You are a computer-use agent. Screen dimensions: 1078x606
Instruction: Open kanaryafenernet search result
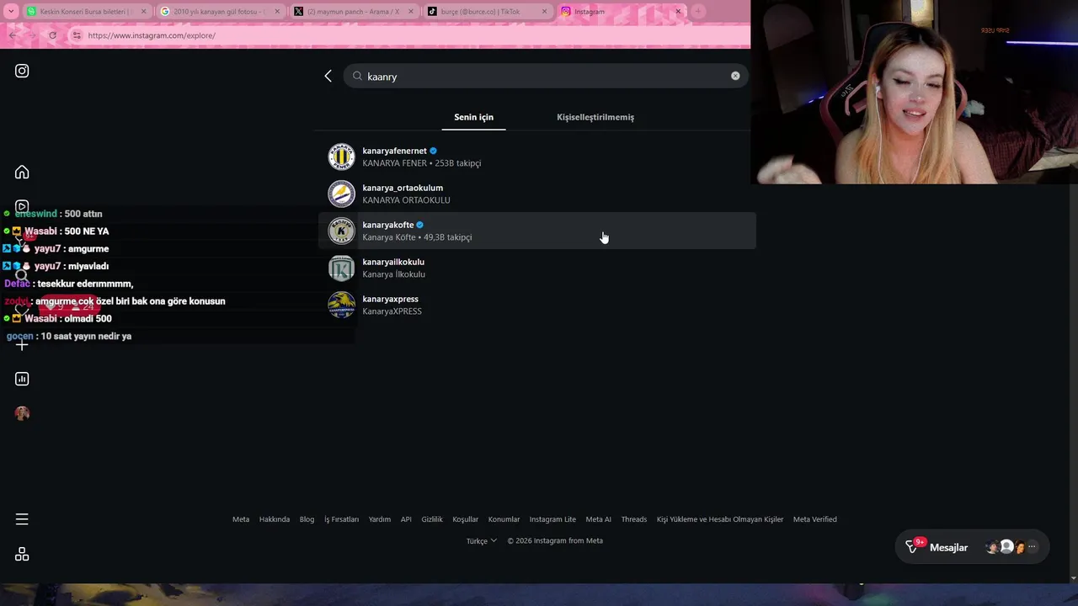point(537,157)
